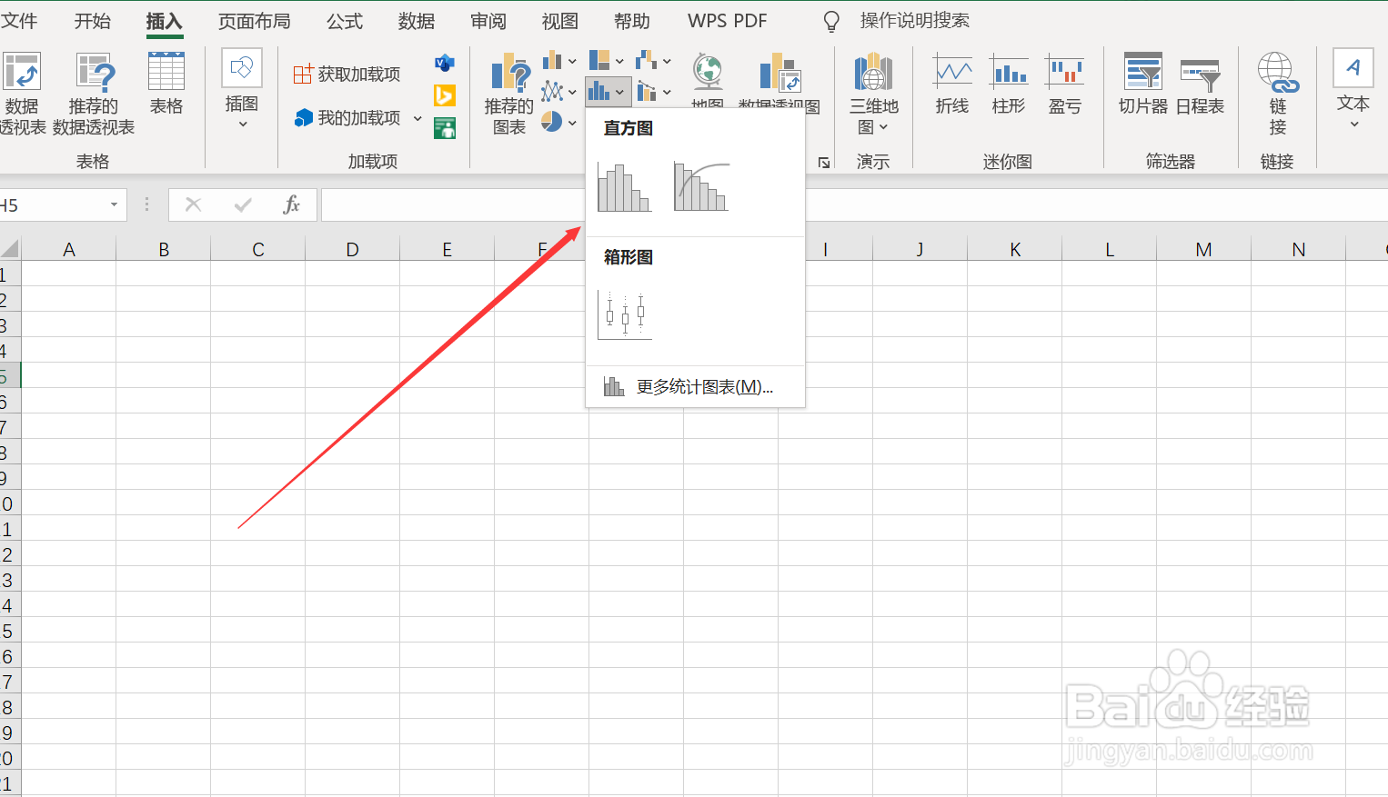Switch to the 插入 (Insert) tab
The height and width of the screenshot is (797, 1388).
pos(165,20)
